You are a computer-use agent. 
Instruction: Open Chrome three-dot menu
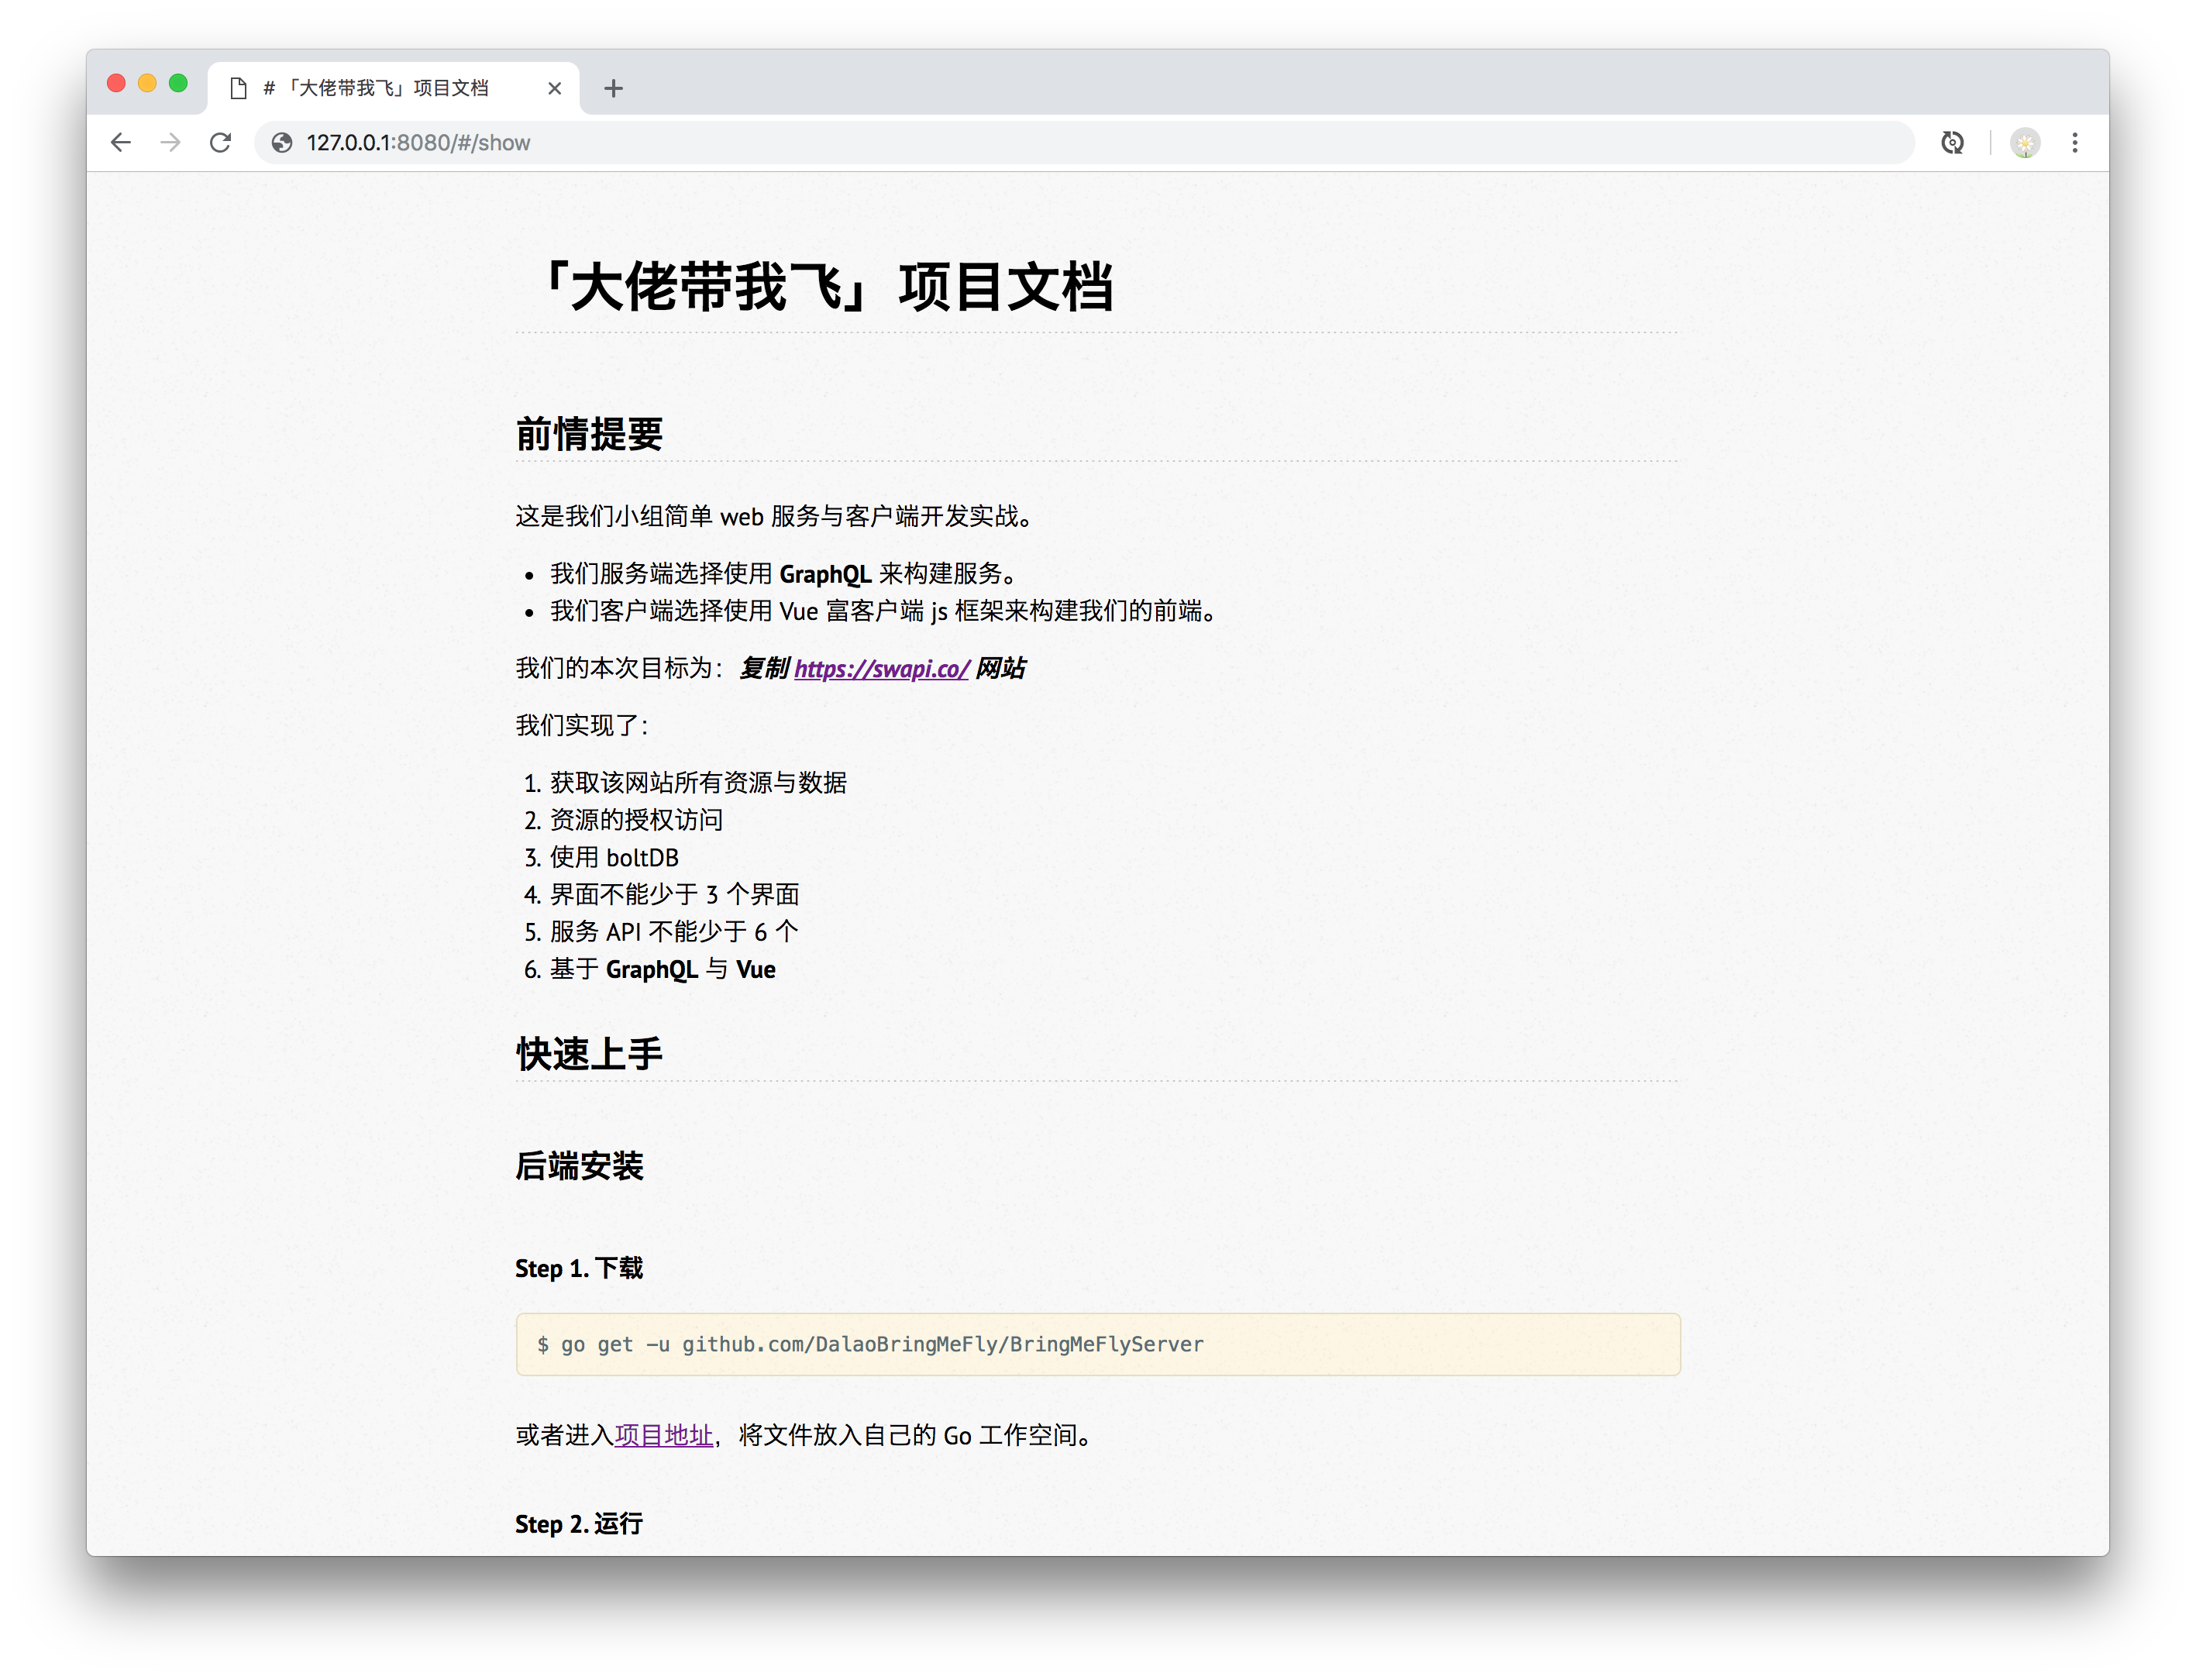coord(2075,143)
